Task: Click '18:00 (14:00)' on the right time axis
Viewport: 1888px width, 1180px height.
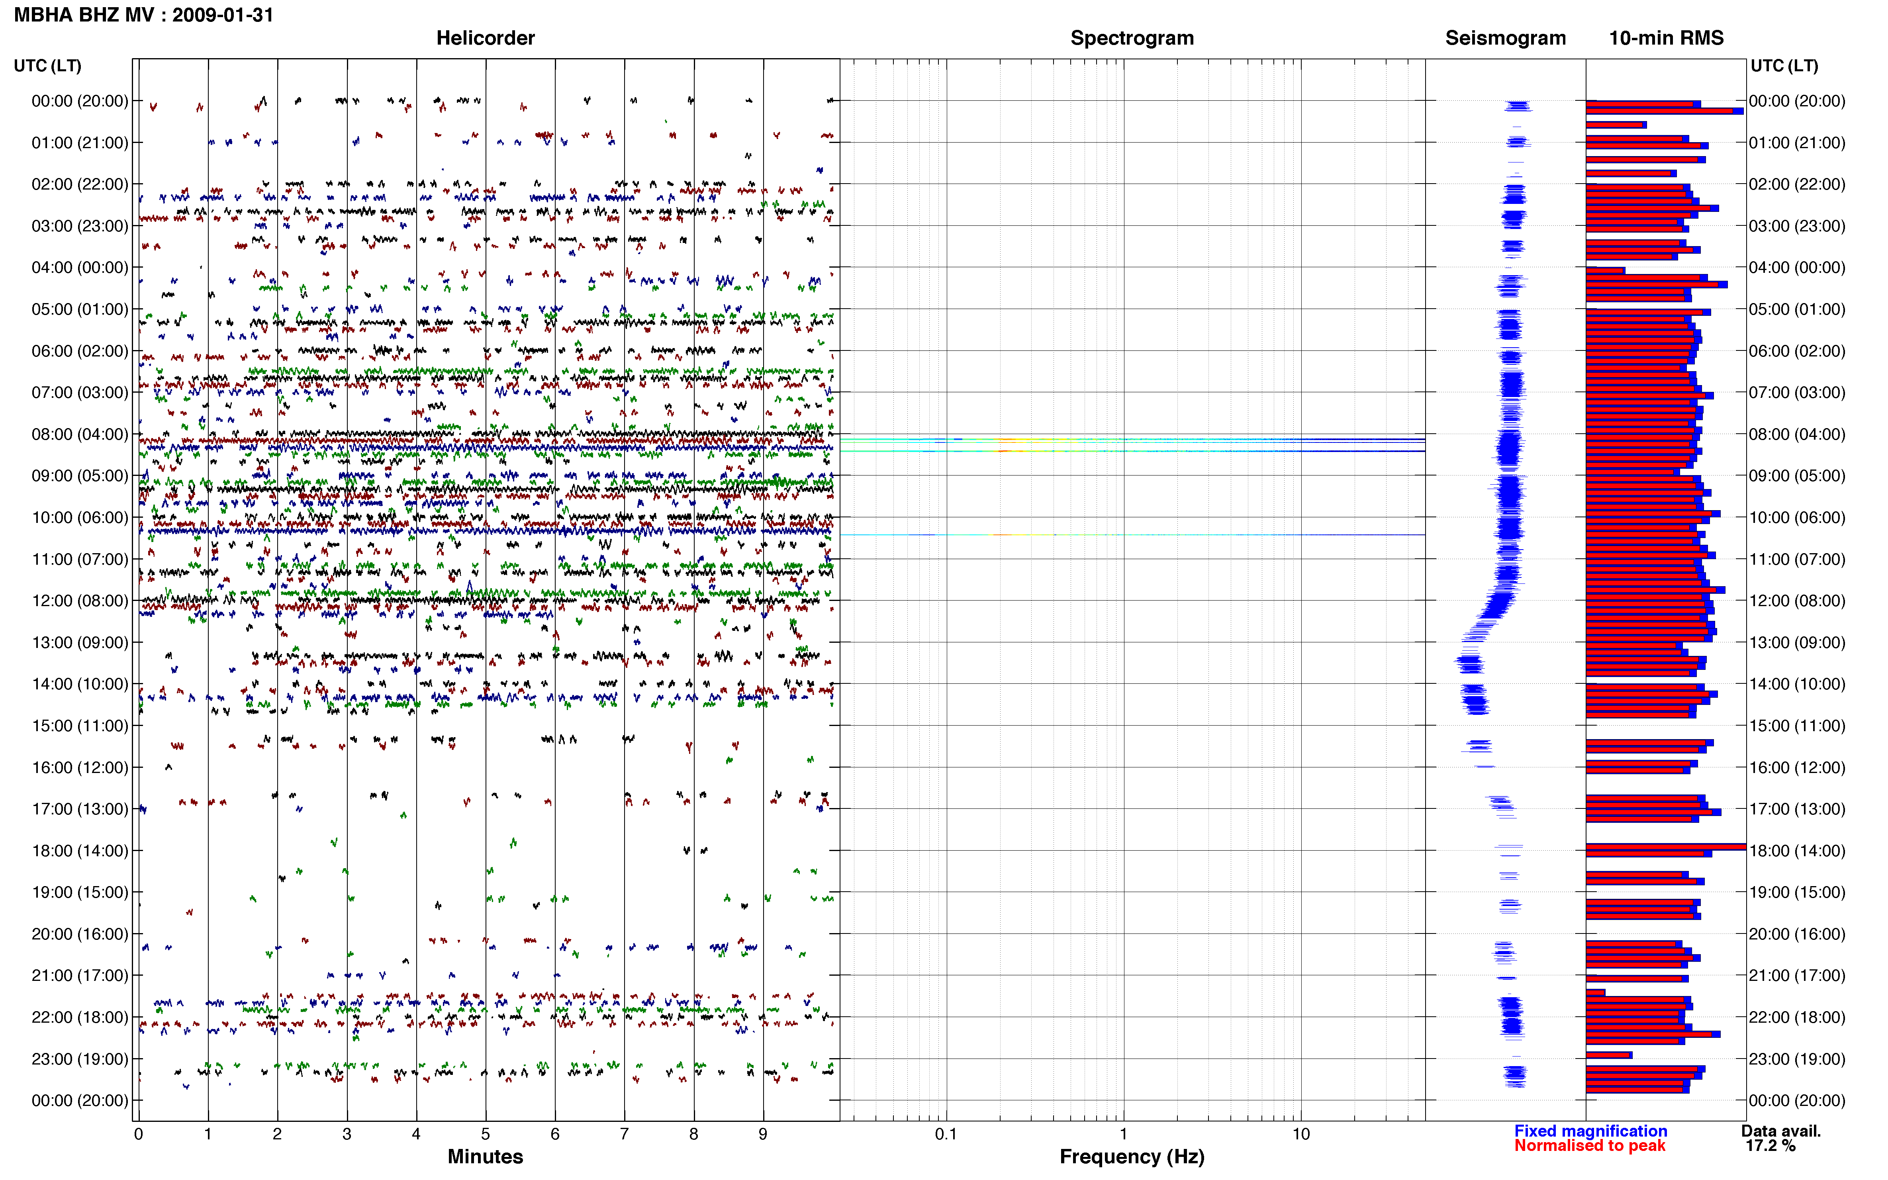Action: [1797, 851]
